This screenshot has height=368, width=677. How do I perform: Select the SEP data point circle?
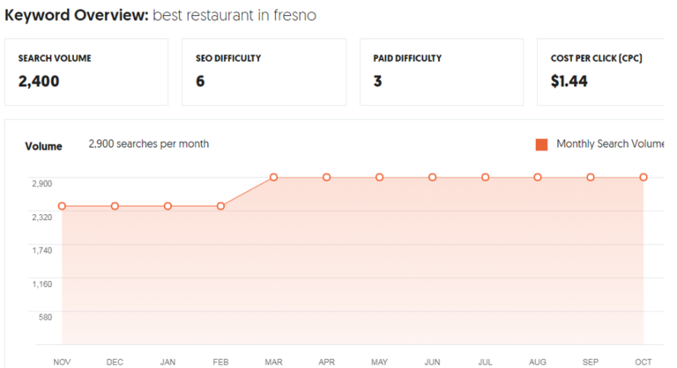click(x=591, y=177)
